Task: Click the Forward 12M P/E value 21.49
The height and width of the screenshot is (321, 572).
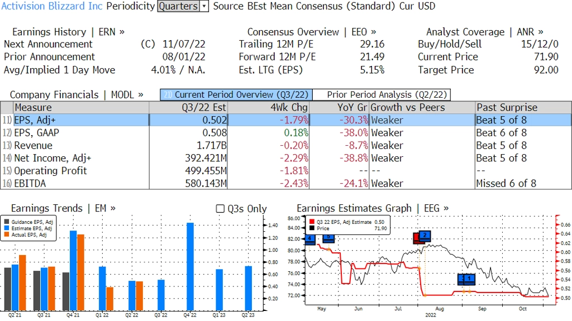Action: (x=372, y=57)
